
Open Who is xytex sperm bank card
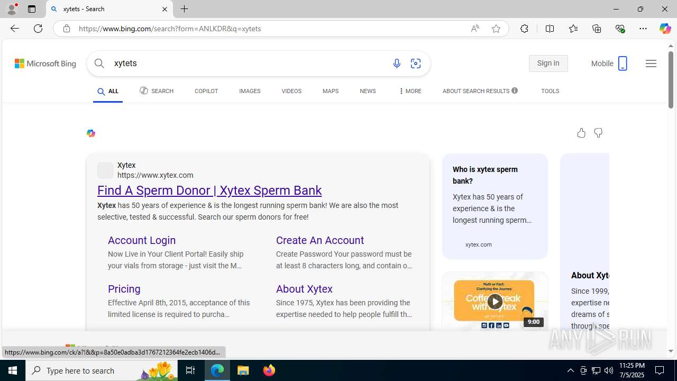coord(495,206)
